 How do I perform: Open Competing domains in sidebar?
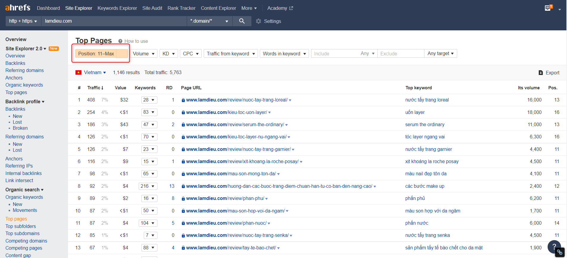[26, 241]
